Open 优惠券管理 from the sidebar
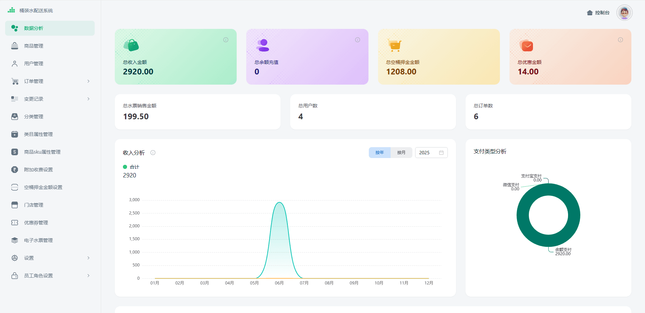645x313 pixels. tap(36, 223)
